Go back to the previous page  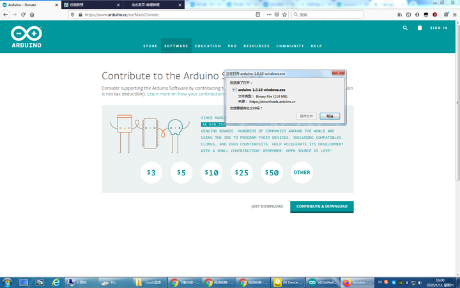(x=6, y=14)
